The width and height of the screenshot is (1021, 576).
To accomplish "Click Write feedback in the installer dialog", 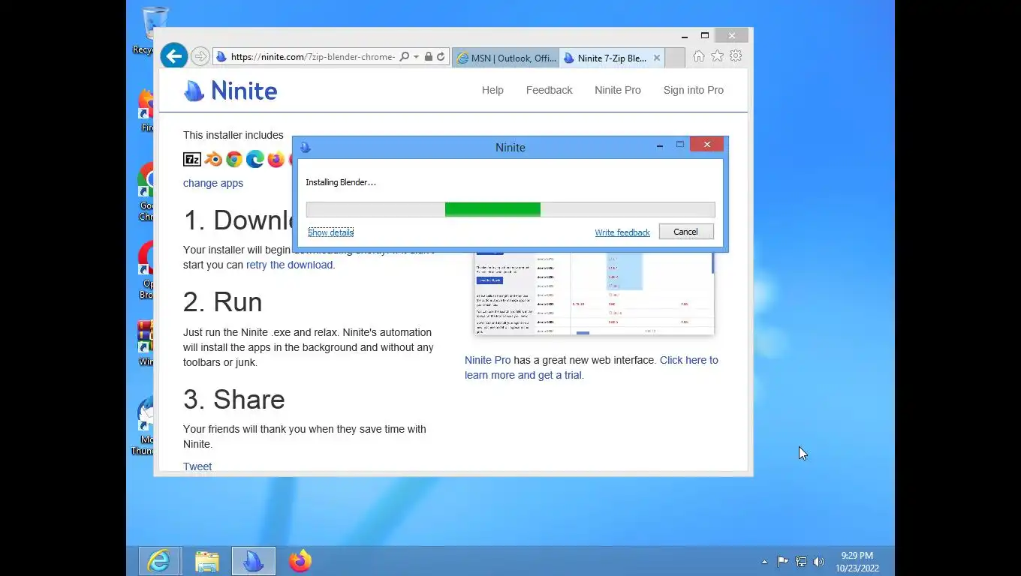I will pos(622,232).
